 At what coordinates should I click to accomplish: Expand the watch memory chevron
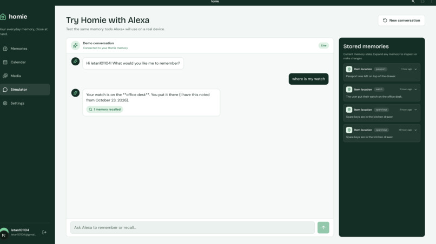(x=415, y=90)
